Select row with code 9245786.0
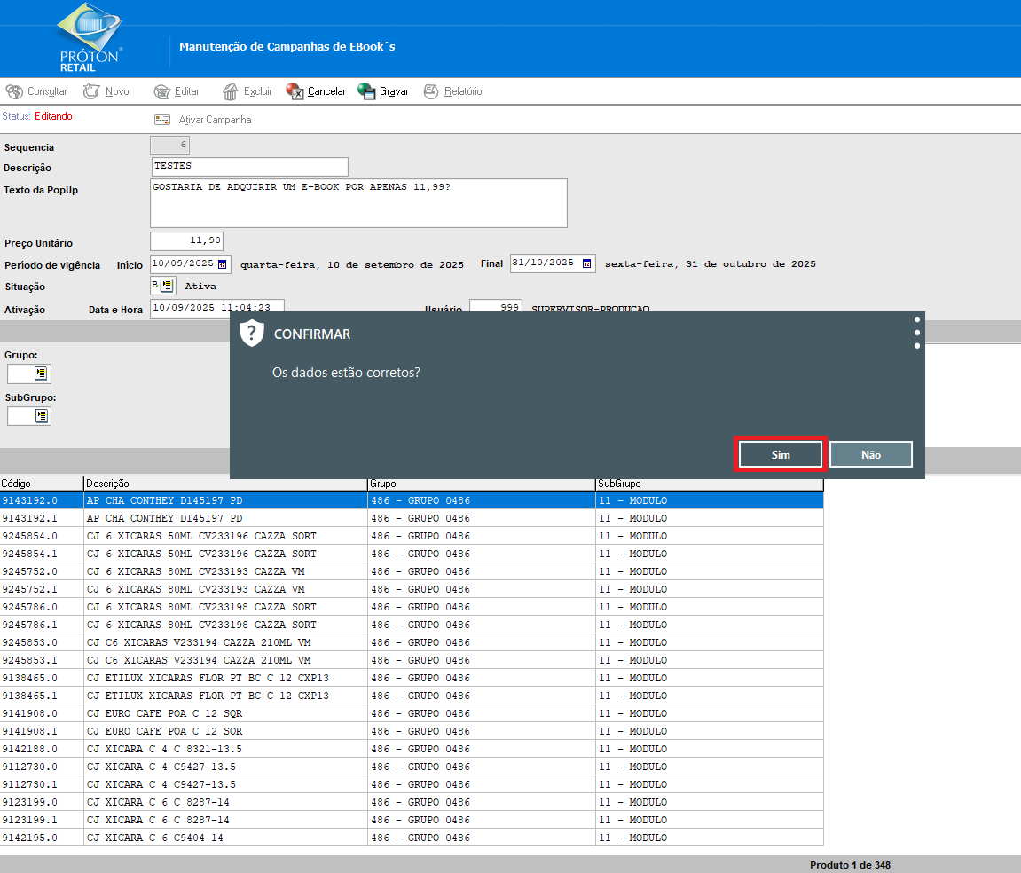This screenshot has width=1021, height=873. [412, 607]
